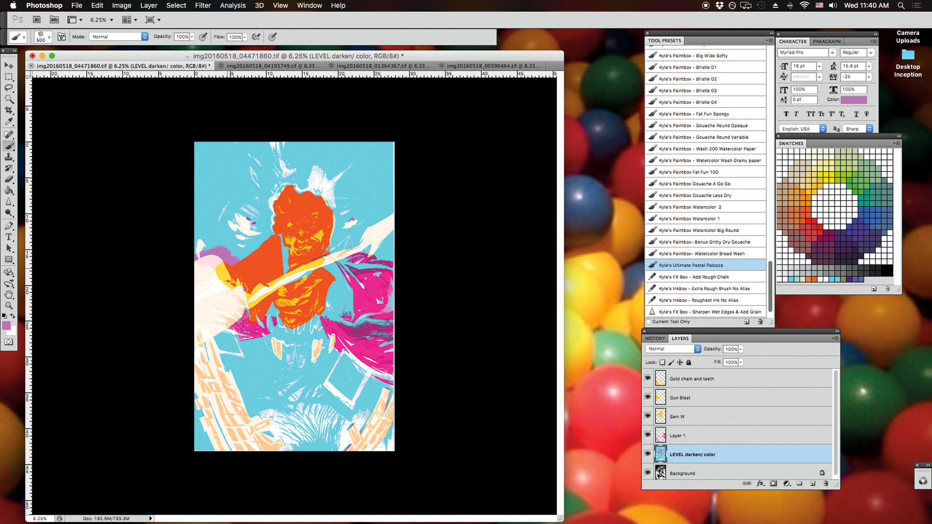
Task: Select the Eyedropper tool
Action: coord(9,121)
